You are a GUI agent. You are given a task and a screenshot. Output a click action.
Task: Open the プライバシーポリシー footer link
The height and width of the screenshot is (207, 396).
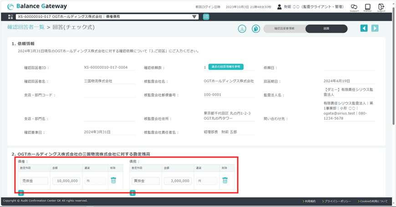pyautogui.click(x=336, y=201)
